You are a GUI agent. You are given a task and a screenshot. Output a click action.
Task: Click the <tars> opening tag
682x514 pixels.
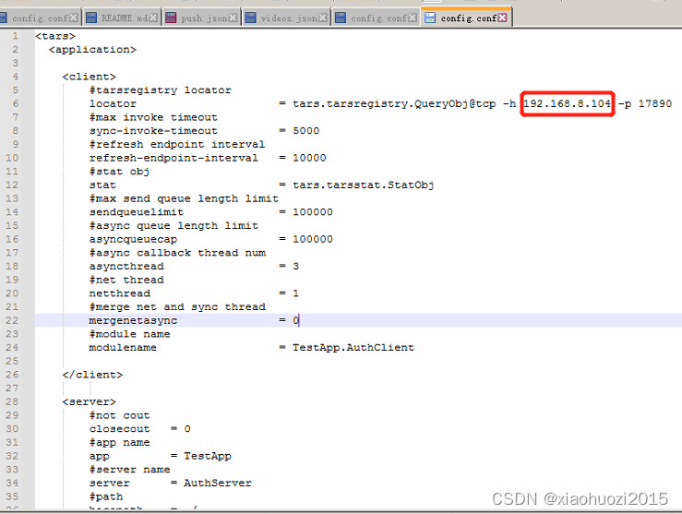click(55, 36)
